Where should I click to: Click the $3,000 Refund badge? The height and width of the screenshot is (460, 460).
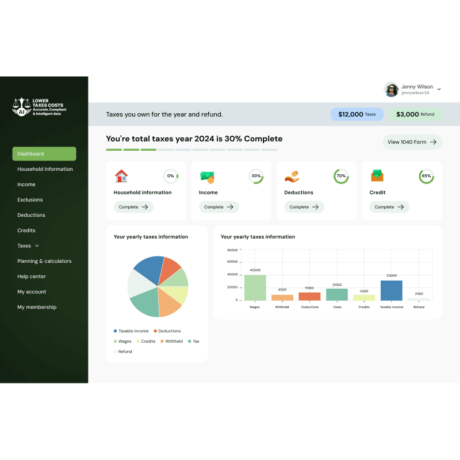[x=415, y=114]
